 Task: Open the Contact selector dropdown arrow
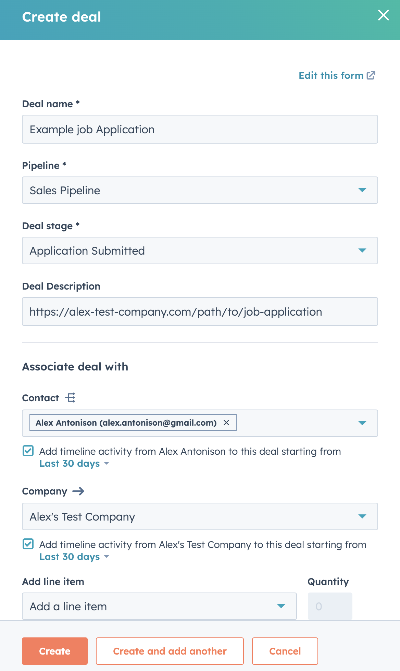click(362, 423)
